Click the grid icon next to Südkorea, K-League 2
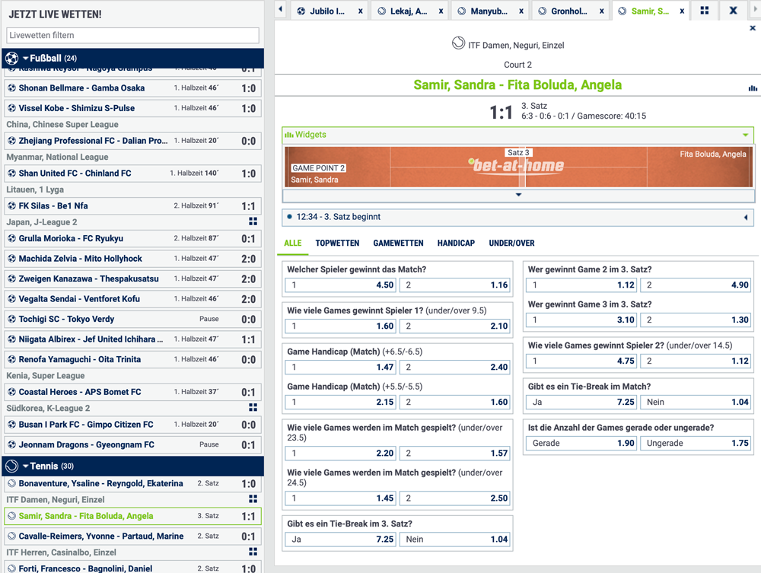The width and height of the screenshot is (761, 573). click(253, 407)
